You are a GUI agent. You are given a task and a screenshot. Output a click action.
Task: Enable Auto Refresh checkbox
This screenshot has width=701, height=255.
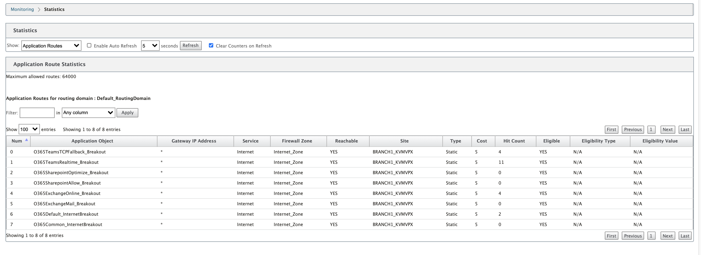(89, 46)
